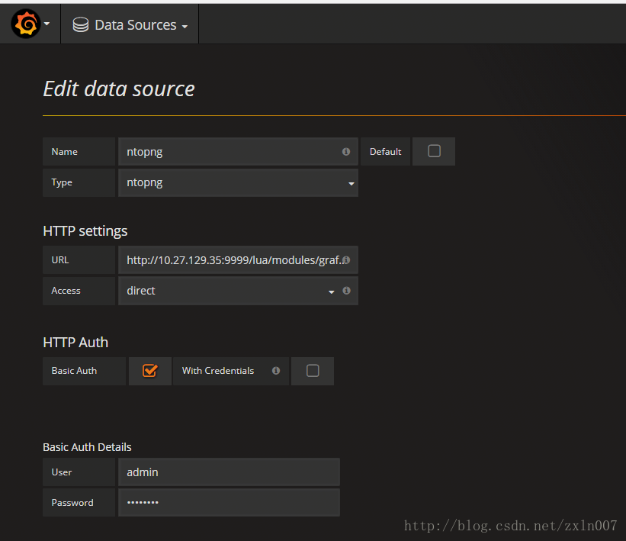Viewport: 626px width, 541px height.
Task: Open the Type dropdown showing ntopng
Action: point(239,182)
